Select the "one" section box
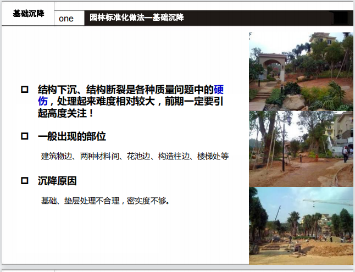 (66, 19)
